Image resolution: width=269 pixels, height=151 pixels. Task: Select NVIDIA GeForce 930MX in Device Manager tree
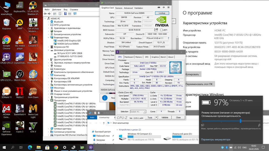[68, 44]
